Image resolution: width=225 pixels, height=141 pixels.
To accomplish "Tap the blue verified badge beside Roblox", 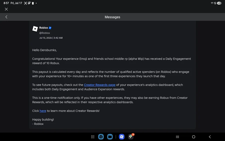I will pyautogui.click(x=50, y=28).
